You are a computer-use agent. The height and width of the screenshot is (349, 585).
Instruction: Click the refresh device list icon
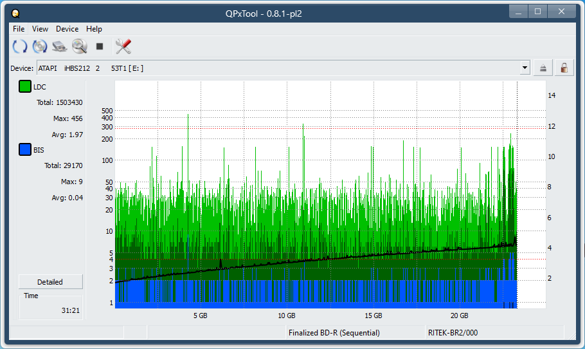pos(20,46)
